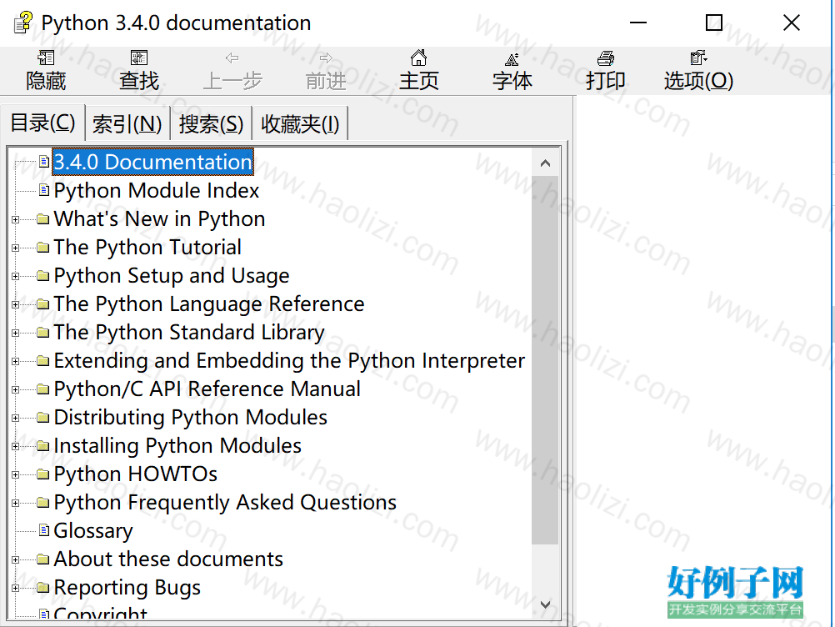Go to 主页 (Home) house icon
The width and height of the screenshot is (835, 627).
[418, 58]
